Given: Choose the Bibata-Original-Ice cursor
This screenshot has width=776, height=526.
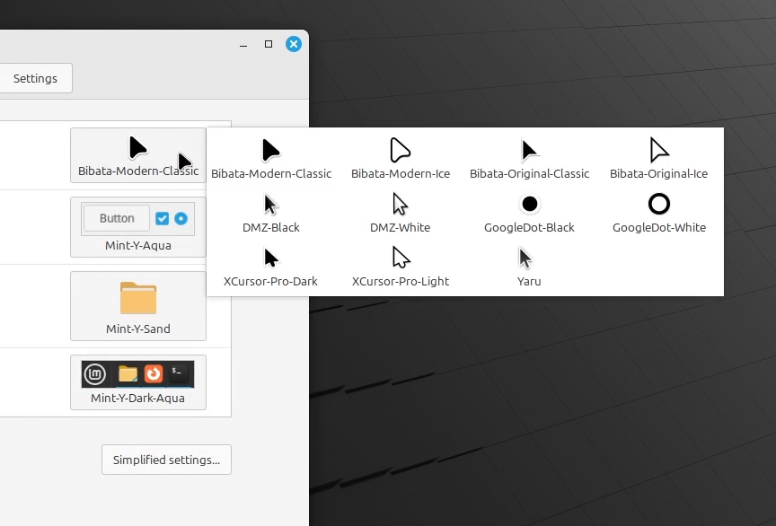Looking at the screenshot, I should [658, 159].
